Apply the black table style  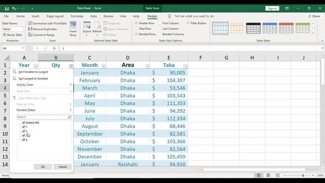tap(253, 28)
